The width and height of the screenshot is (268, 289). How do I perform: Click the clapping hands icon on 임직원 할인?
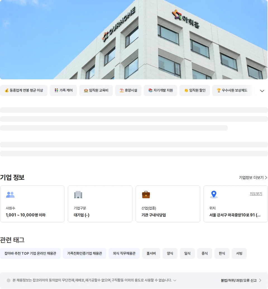tap(186, 90)
